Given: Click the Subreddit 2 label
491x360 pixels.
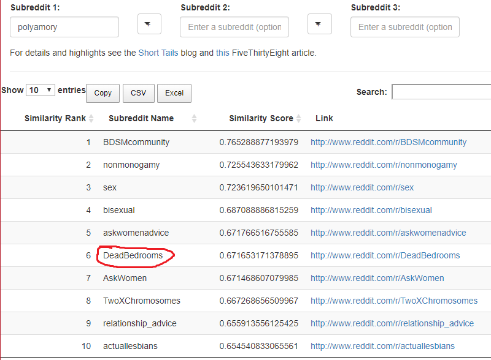Looking at the screenshot, I should coord(205,7).
